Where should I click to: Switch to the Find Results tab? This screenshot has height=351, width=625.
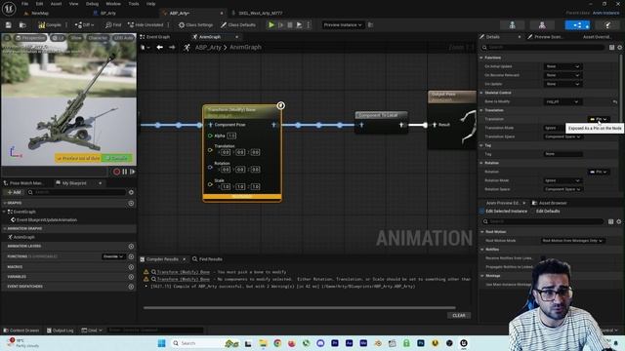click(x=207, y=259)
